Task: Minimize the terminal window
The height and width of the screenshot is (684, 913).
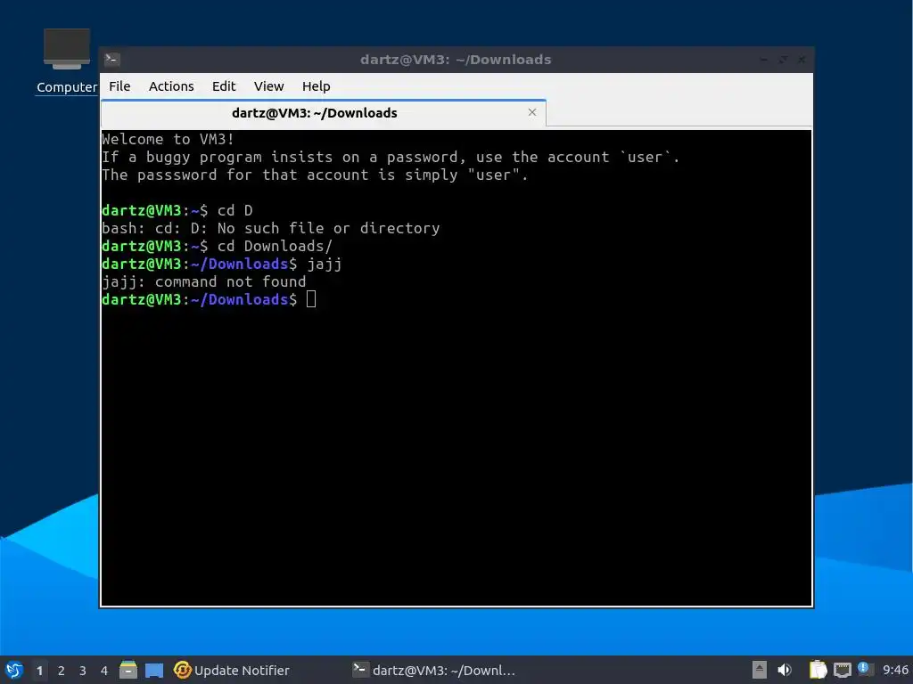Action: click(x=764, y=60)
